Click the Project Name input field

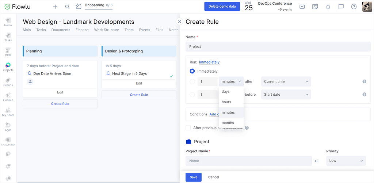coord(248,161)
